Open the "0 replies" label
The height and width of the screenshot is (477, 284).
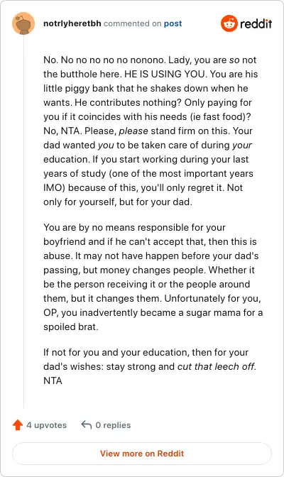[x=113, y=425]
